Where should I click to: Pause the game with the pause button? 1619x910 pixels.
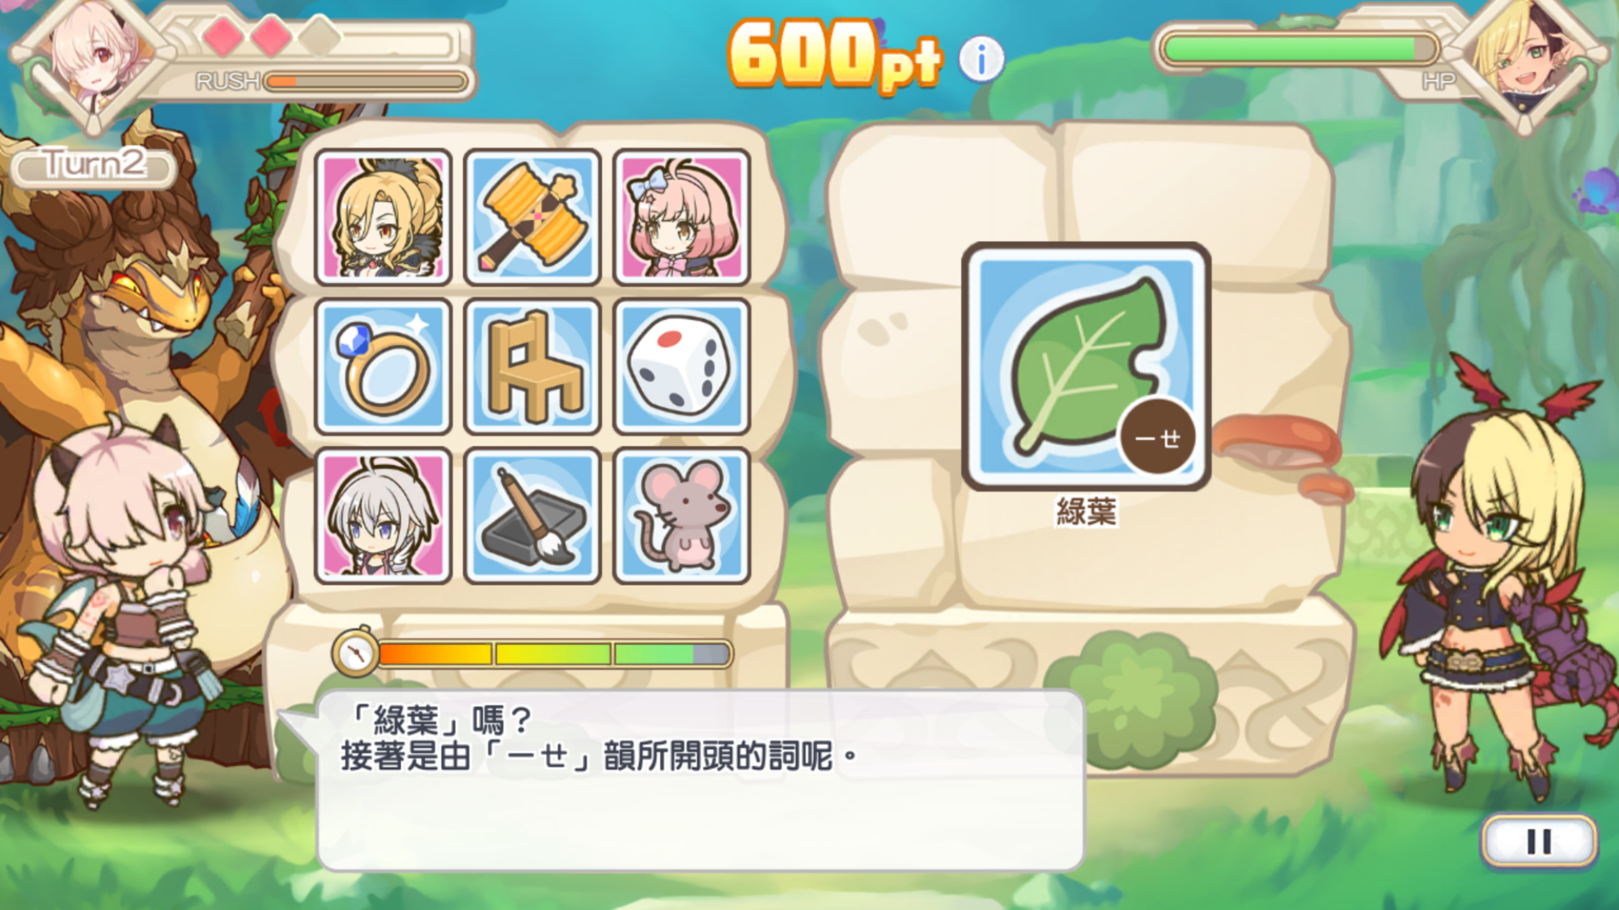1539,841
